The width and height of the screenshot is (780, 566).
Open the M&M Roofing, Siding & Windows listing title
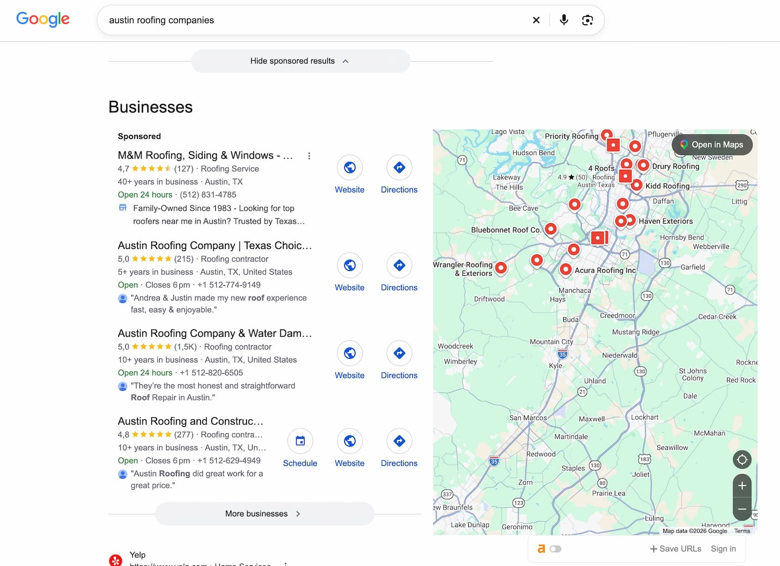click(205, 156)
